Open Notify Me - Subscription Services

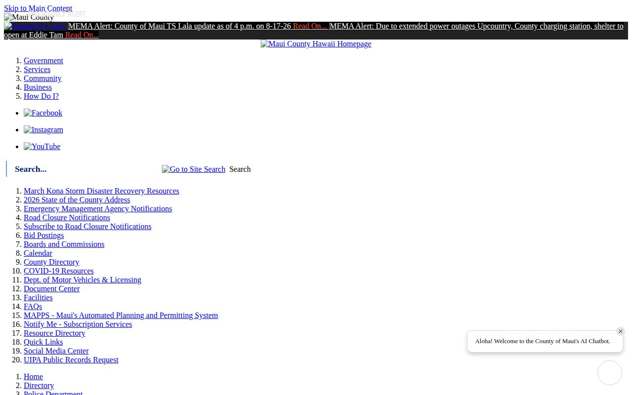point(78,324)
